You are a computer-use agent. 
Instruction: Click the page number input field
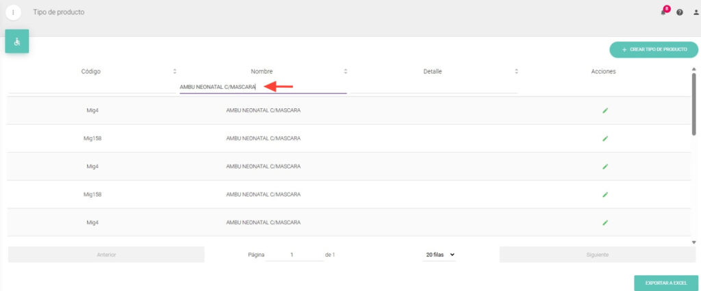(x=294, y=255)
